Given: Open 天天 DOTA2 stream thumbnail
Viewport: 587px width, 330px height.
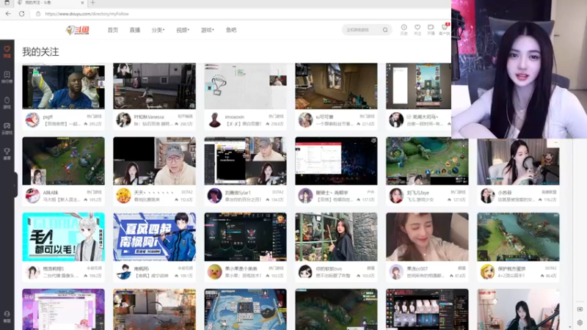Looking at the screenshot, I should [x=154, y=161].
